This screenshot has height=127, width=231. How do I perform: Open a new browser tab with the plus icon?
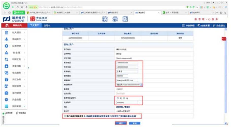(x=217, y=13)
